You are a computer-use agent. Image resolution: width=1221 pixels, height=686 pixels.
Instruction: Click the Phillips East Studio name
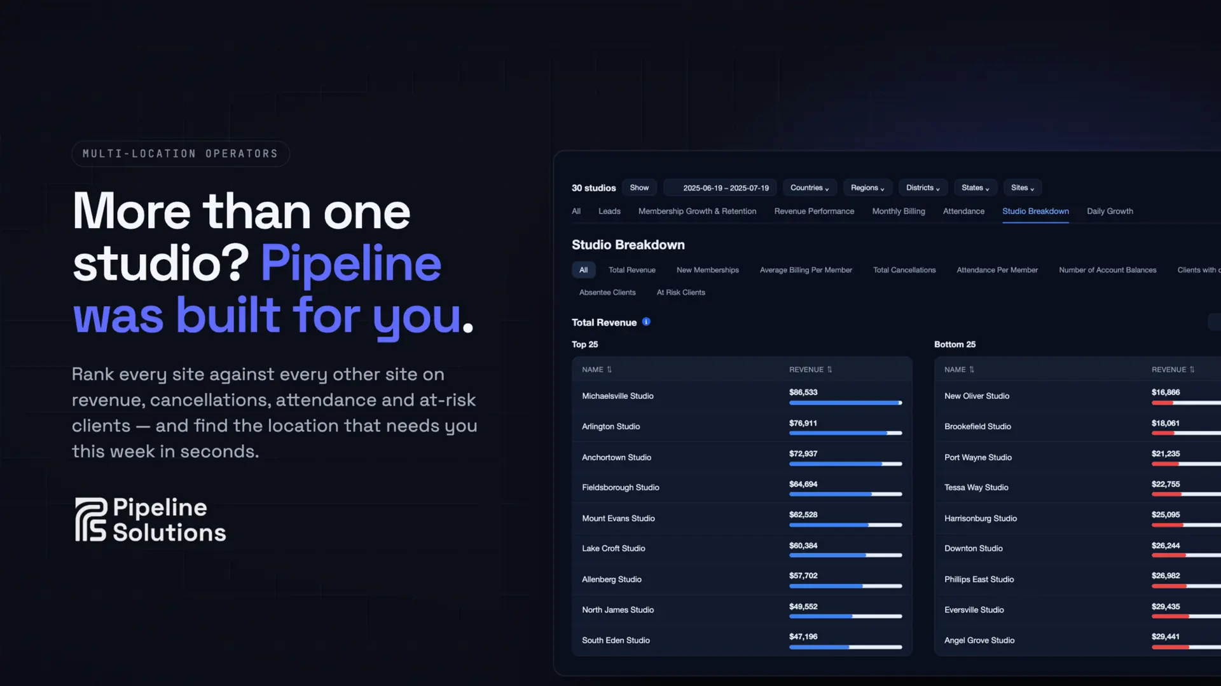pyautogui.click(x=979, y=579)
